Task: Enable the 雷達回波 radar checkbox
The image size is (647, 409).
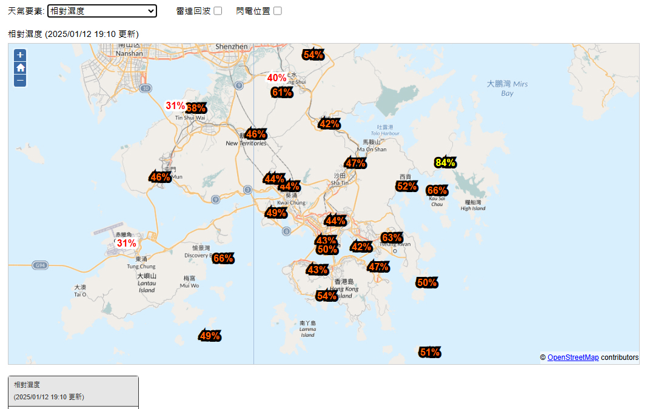Action: click(x=218, y=11)
